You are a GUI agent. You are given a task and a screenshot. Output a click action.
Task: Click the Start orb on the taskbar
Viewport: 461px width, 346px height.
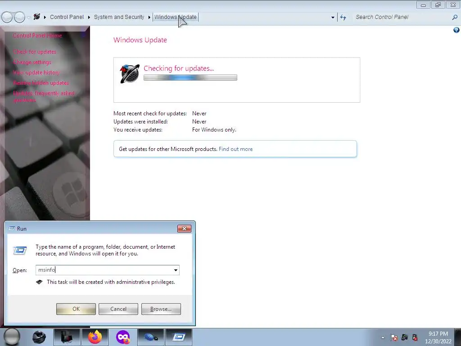(x=12, y=337)
